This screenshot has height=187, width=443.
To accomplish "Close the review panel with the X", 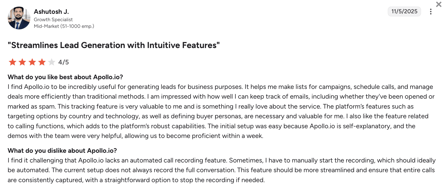I will 439,4.
